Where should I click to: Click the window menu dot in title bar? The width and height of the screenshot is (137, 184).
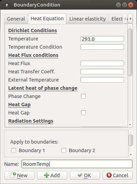point(7,5)
